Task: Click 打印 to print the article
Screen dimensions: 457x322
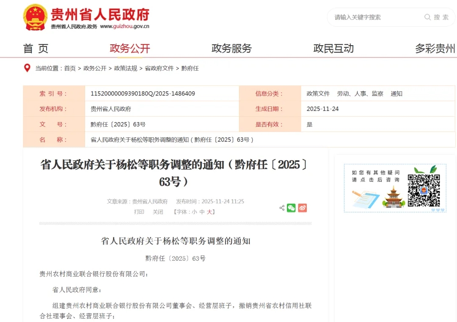Action: coord(139,212)
